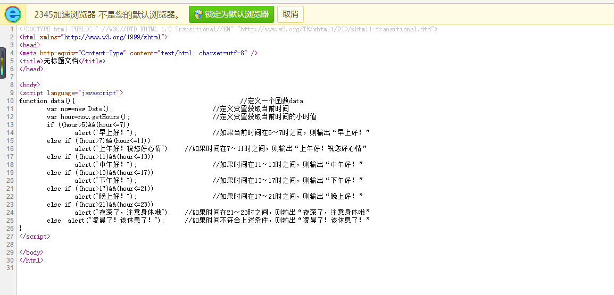Click else alert("凌晨了！该休息了！") line
The height and width of the screenshot is (295, 614).
[106, 220]
